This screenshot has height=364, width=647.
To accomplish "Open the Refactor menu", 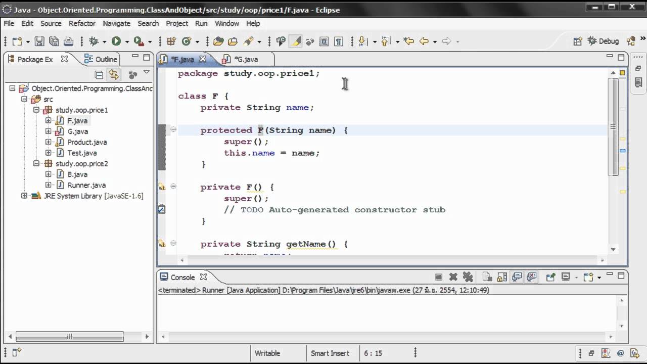I will 82,23.
